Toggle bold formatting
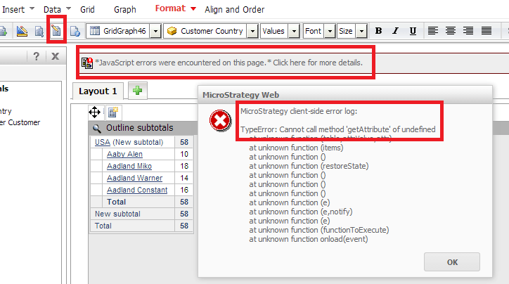This screenshot has width=509, height=284. (378, 31)
